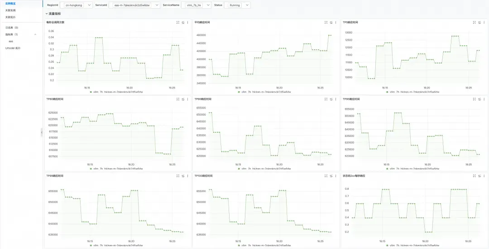Fullscreen the TP90响应时间 chart panel
489x249 pixels.
click(326, 99)
